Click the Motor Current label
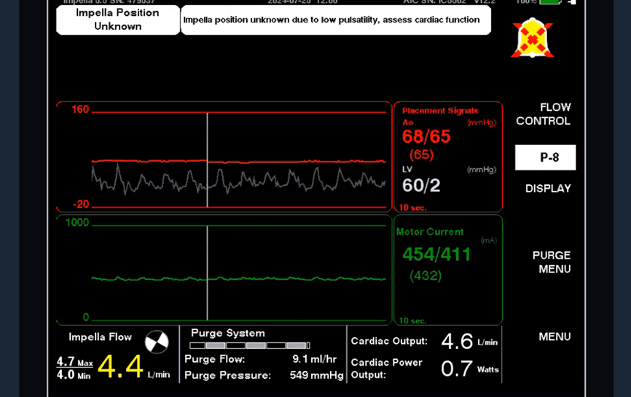The image size is (631, 397). click(x=430, y=232)
